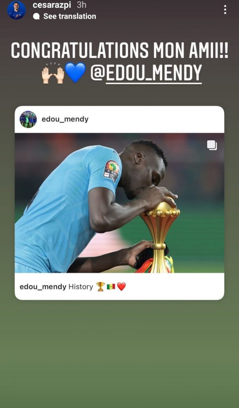Click the 3h story timestamp
The image size is (239, 408).
[82, 5]
